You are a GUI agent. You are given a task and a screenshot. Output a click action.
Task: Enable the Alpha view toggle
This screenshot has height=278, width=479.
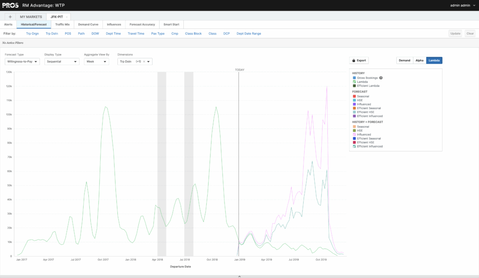pyautogui.click(x=419, y=60)
